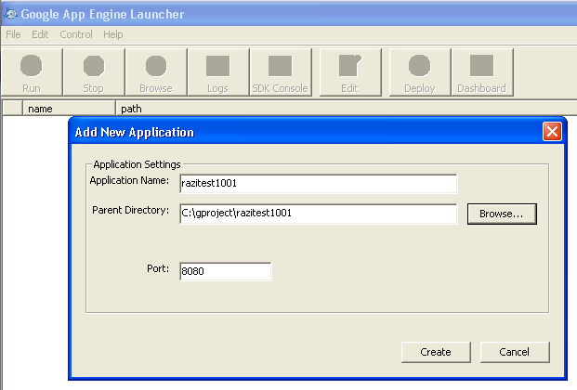The width and height of the screenshot is (577, 390).
Task: Close the Add New Application dialog
Action: [552, 131]
